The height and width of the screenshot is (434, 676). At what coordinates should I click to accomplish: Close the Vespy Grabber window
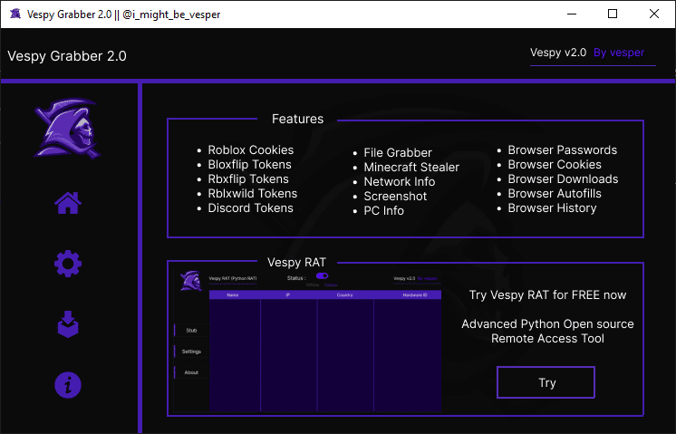[654, 14]
